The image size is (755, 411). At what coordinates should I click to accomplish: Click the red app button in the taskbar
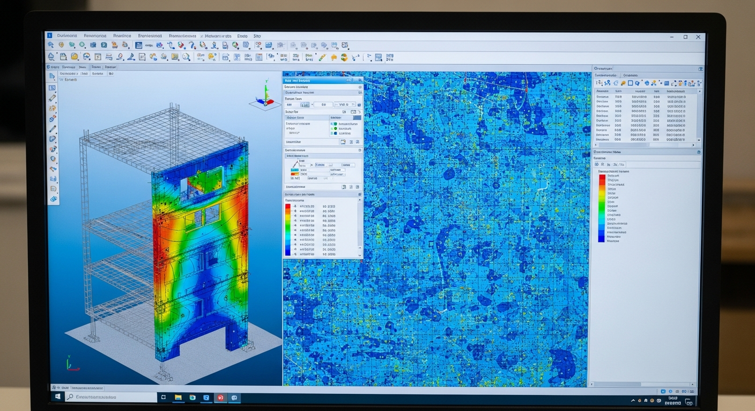(220, 398)
